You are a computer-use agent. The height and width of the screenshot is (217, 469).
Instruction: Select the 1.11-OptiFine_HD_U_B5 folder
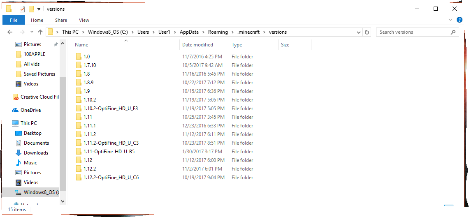click(x=109, y=152)
